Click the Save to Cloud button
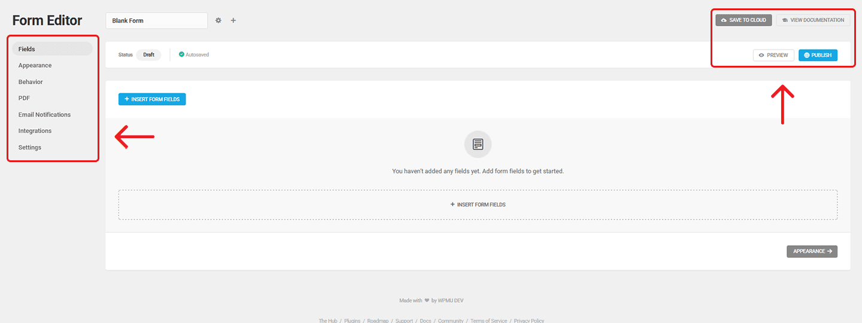This screenshot has height=323, width=862. pyautogui.click(x=743, y=20)
